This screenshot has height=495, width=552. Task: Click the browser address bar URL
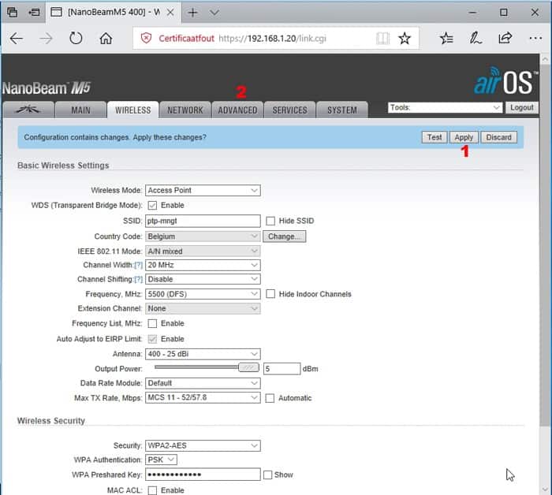pyautogui.click(x=273, y=39)
